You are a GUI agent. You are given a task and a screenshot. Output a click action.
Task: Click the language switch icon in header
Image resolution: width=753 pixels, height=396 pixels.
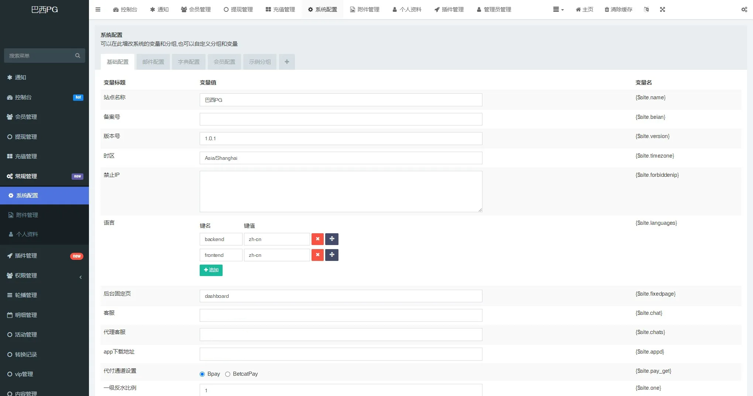point(646,10)
